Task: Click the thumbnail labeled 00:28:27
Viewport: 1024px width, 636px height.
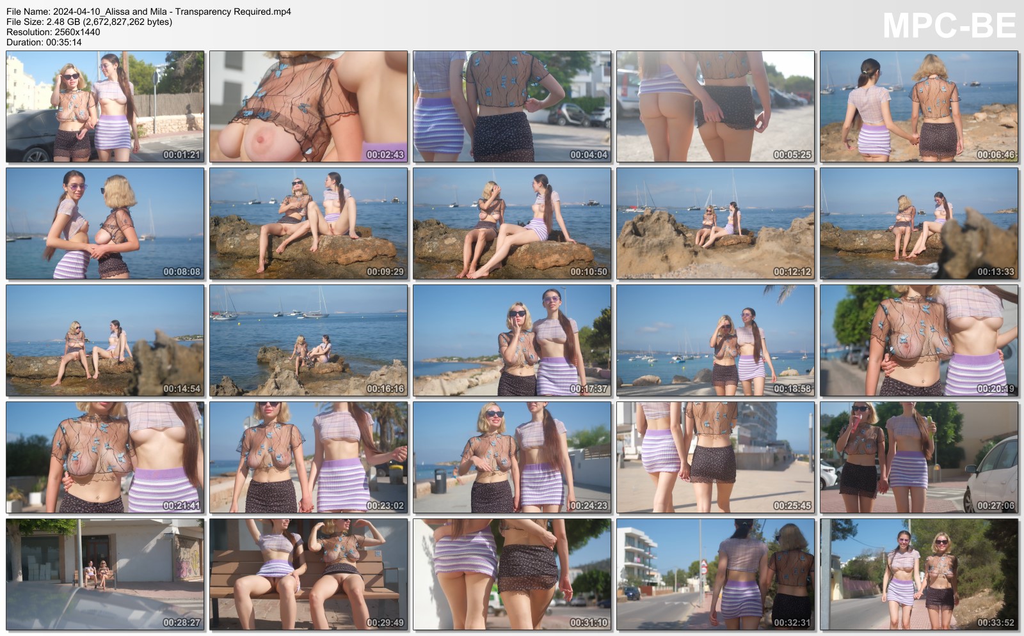Action: coord(105,575)
